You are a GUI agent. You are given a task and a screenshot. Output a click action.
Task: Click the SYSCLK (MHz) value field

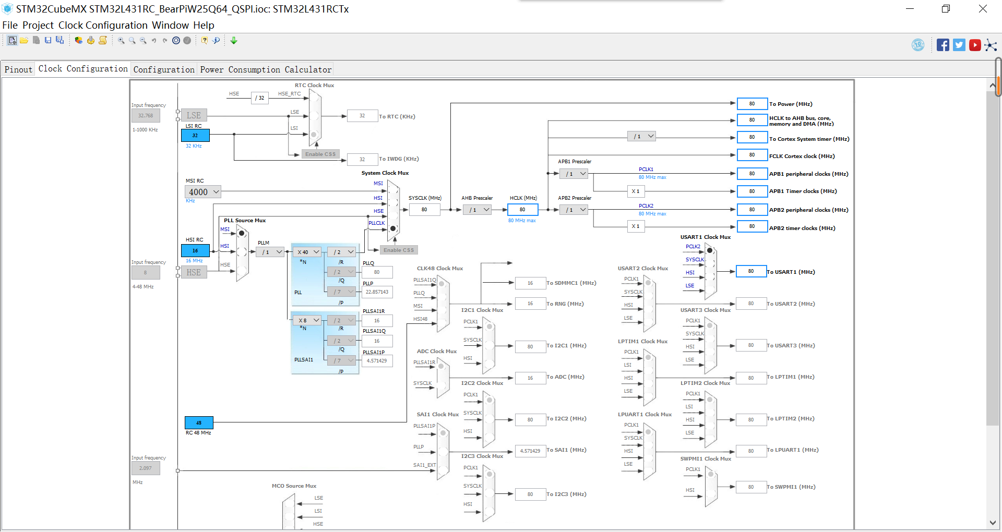click(424, 210)
